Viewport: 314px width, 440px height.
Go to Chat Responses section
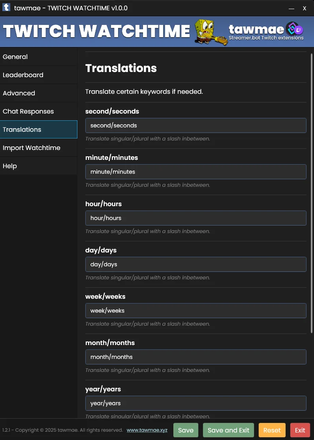point(39,112)
